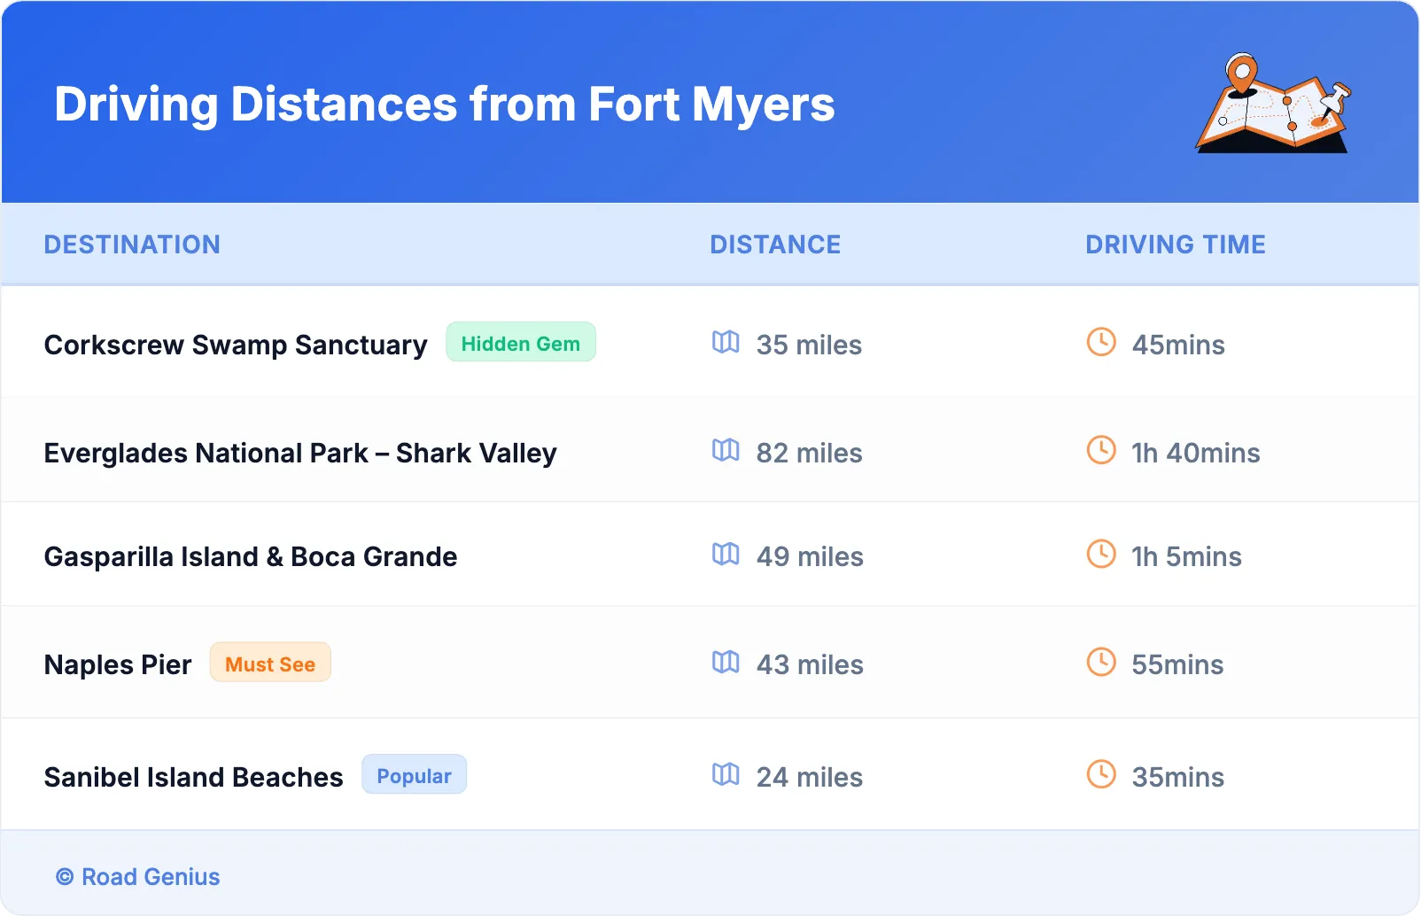1421x916 pixels.
Task: Click the clock icon beside 35mins
Action: (1101, 774)
